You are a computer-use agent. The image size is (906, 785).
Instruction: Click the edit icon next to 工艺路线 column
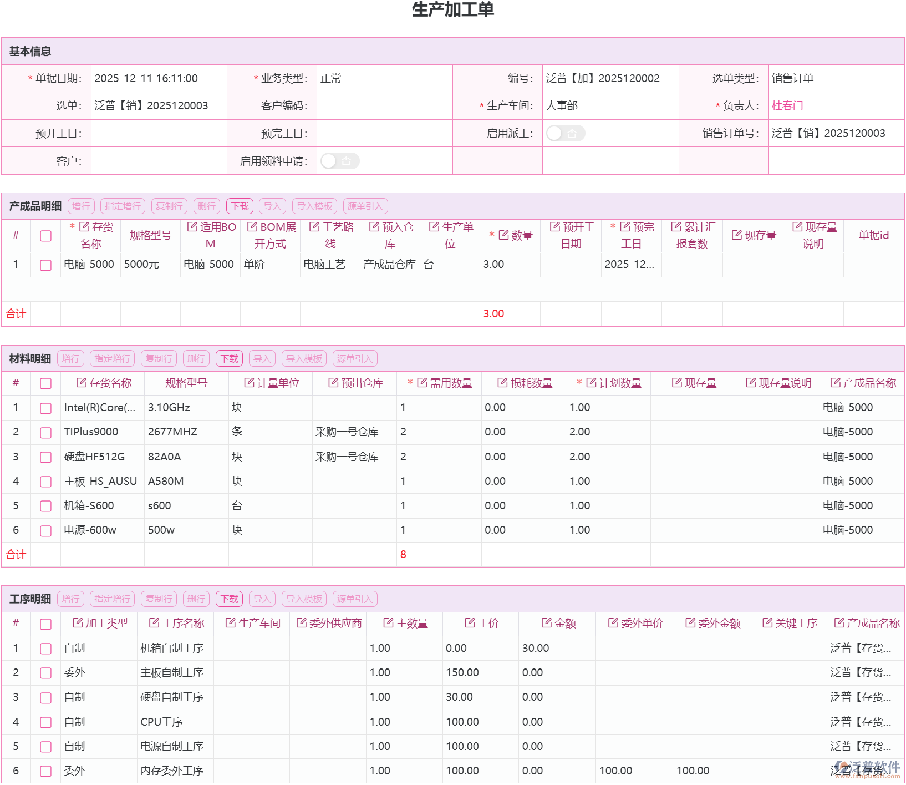314,227
